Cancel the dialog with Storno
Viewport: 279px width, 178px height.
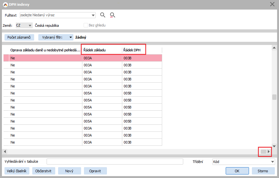point(263,171)
